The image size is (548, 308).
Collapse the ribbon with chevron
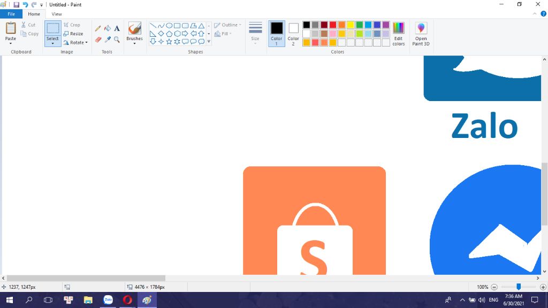[x=535, y=14]
